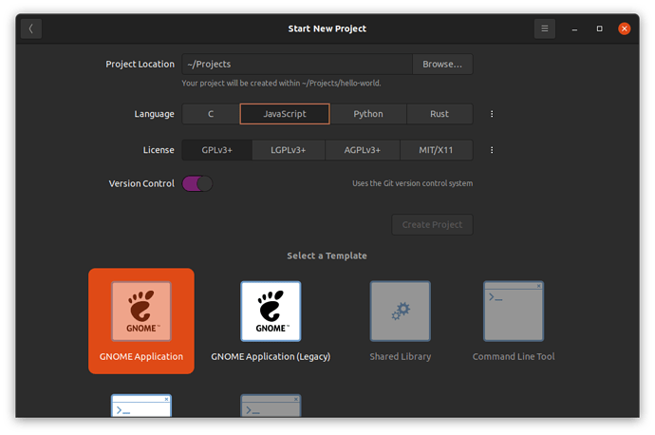This screenshot has width=655, height=435.
Task: Pick the Shared Library template
Action: (x=401, y=321)
